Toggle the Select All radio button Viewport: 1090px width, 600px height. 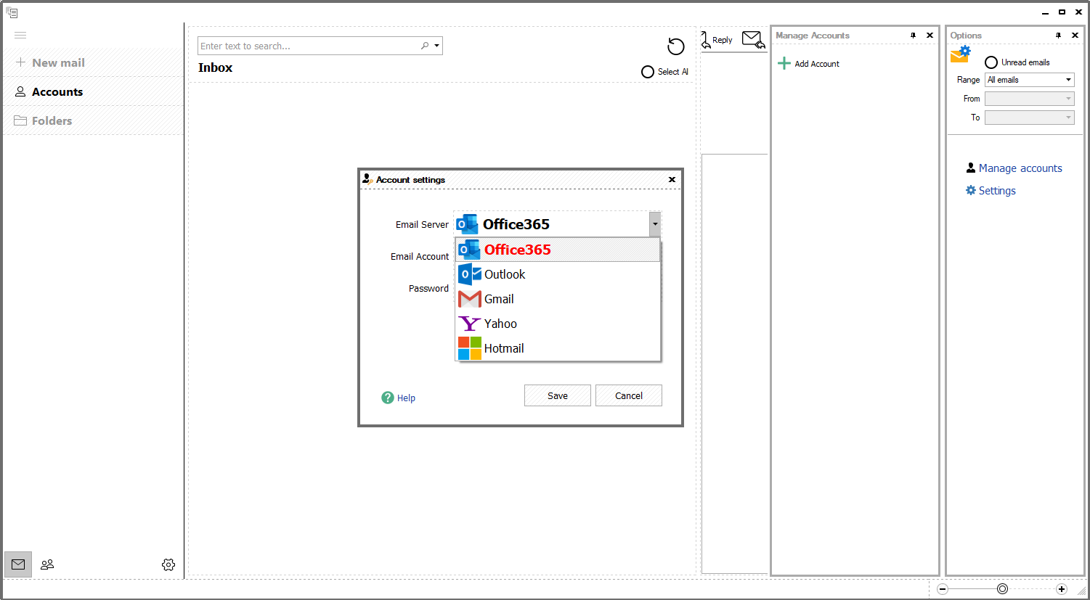648,72
